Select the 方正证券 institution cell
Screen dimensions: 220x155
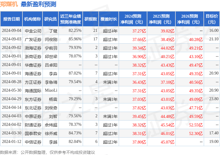33,82
